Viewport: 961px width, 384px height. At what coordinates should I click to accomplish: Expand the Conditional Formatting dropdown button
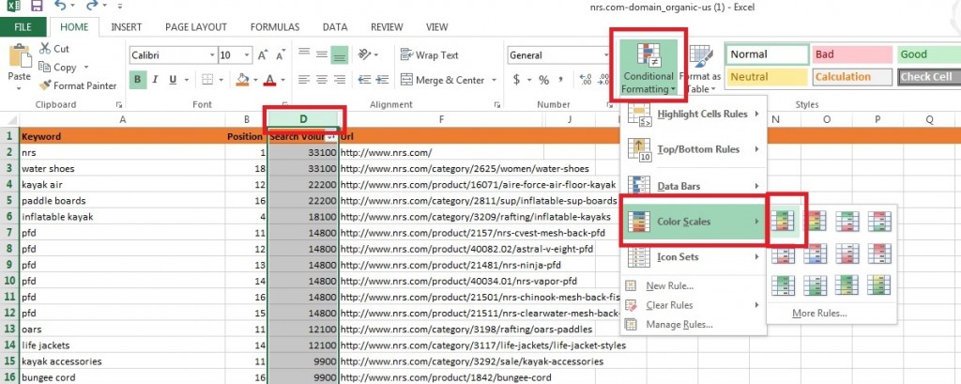(x=648, y=67)
